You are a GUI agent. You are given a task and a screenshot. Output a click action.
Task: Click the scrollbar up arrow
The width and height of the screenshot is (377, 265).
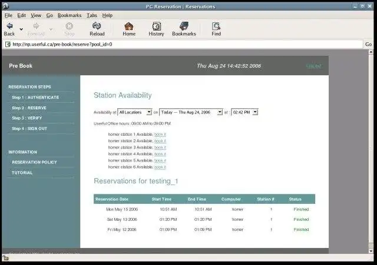(x=371, y=52)
